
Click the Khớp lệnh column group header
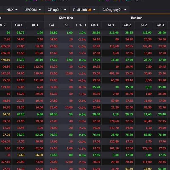click(x=66, y=18)
